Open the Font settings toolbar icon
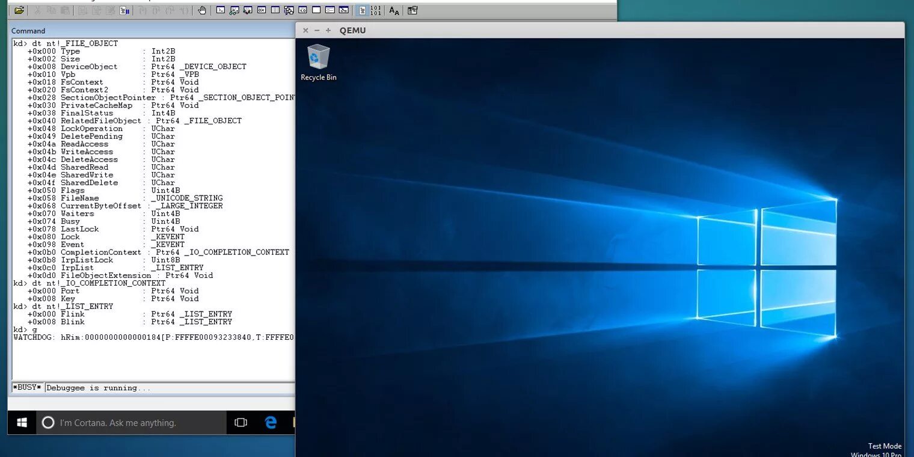 [x=394, y=10]
